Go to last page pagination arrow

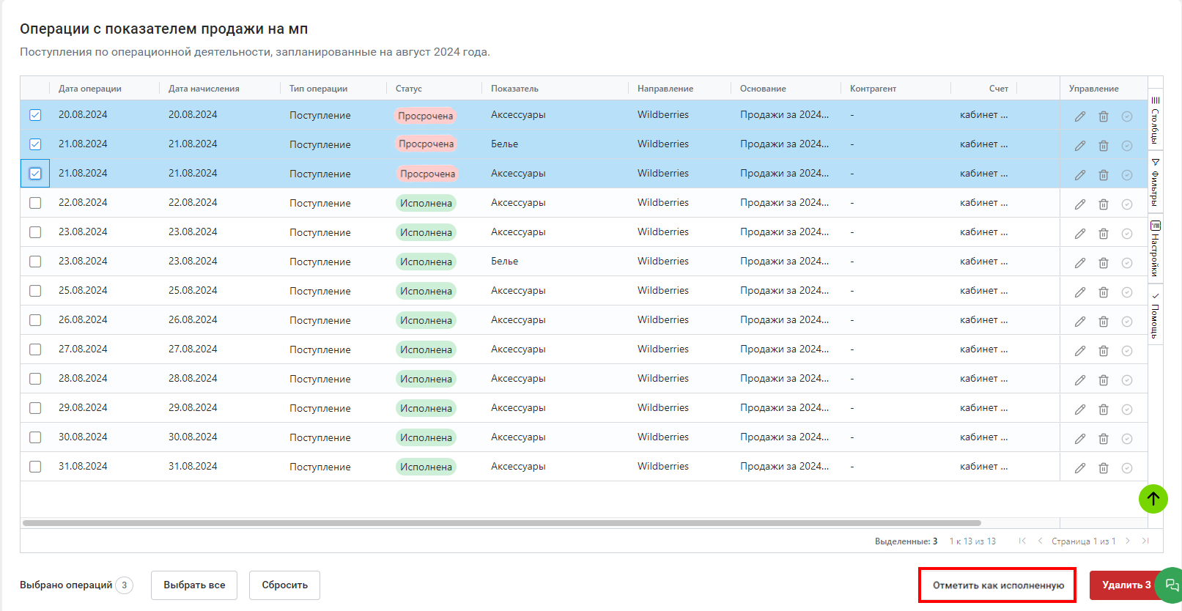1145,541
